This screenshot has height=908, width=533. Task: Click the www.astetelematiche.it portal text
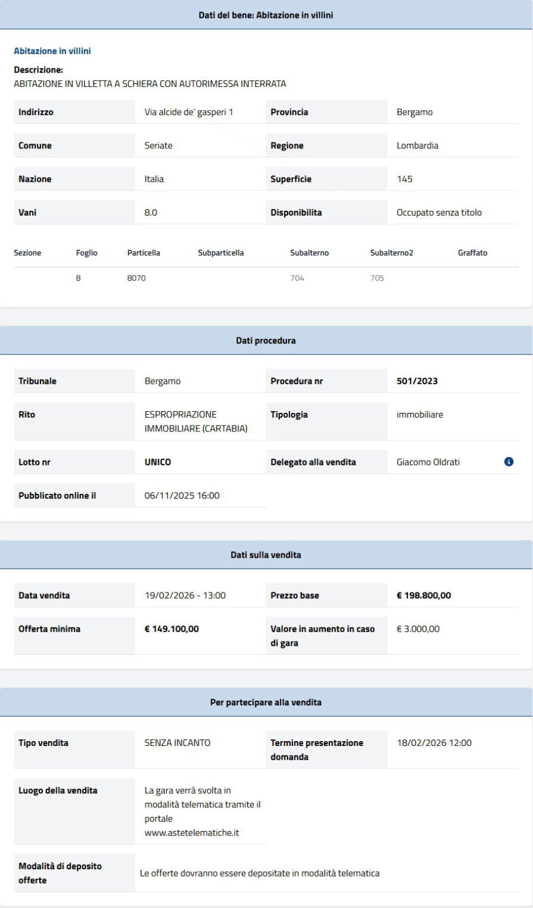pos(191,833)
